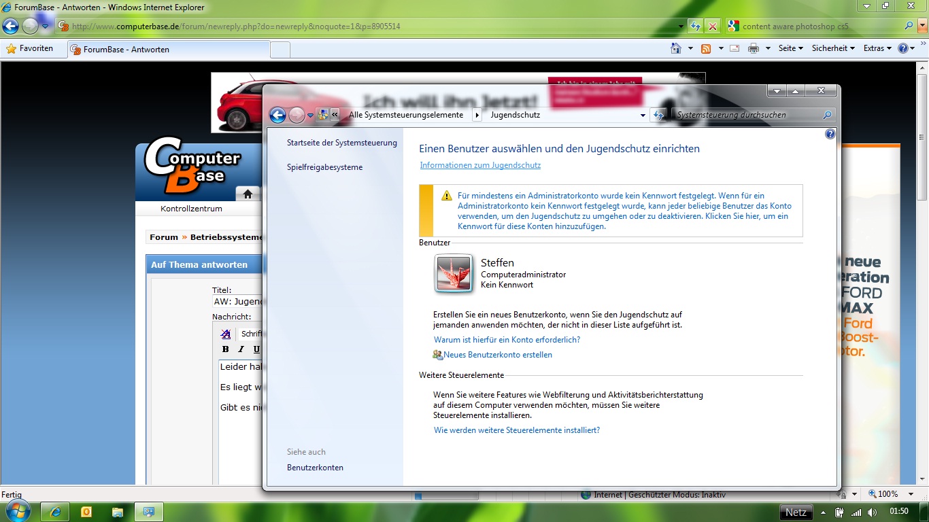Click the Internet Explorer taskbar button

tap(55, 512)
